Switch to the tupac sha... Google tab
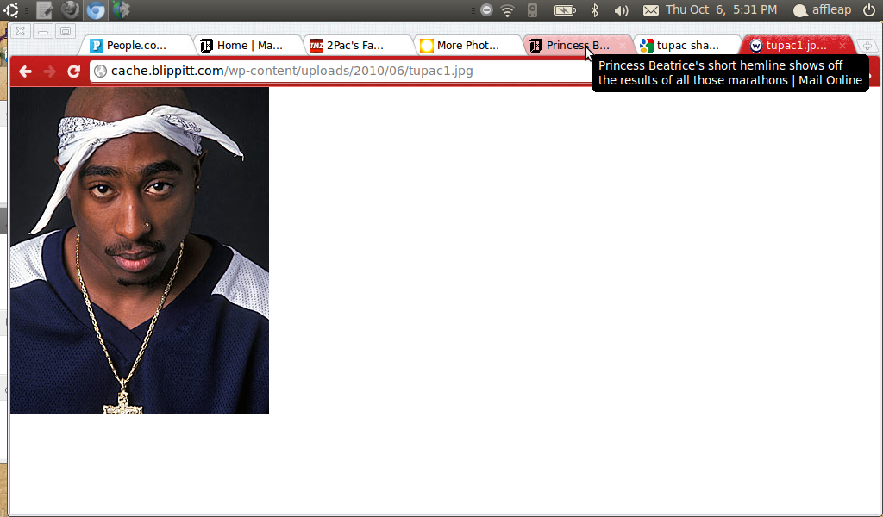883x517 pixels. click(688, 46)
